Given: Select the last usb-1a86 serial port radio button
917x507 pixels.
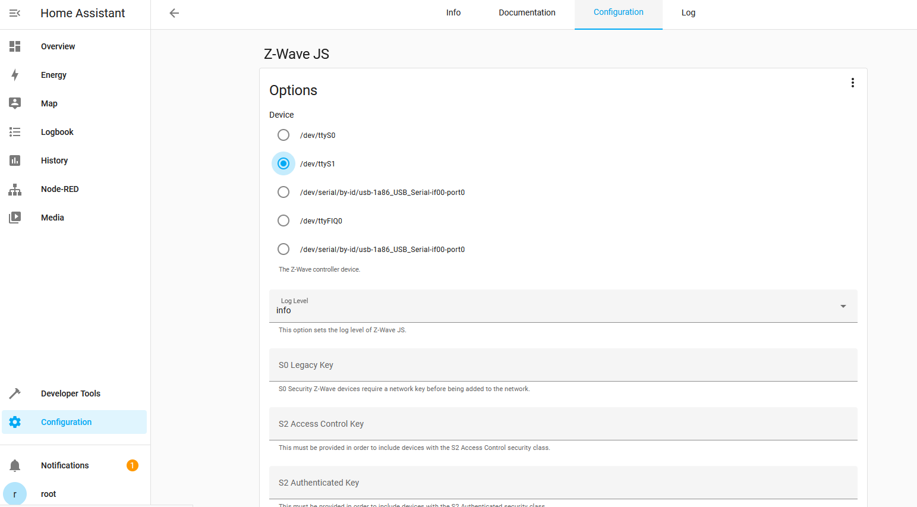Looking at the screenshot, I should (x=283, y=249).
